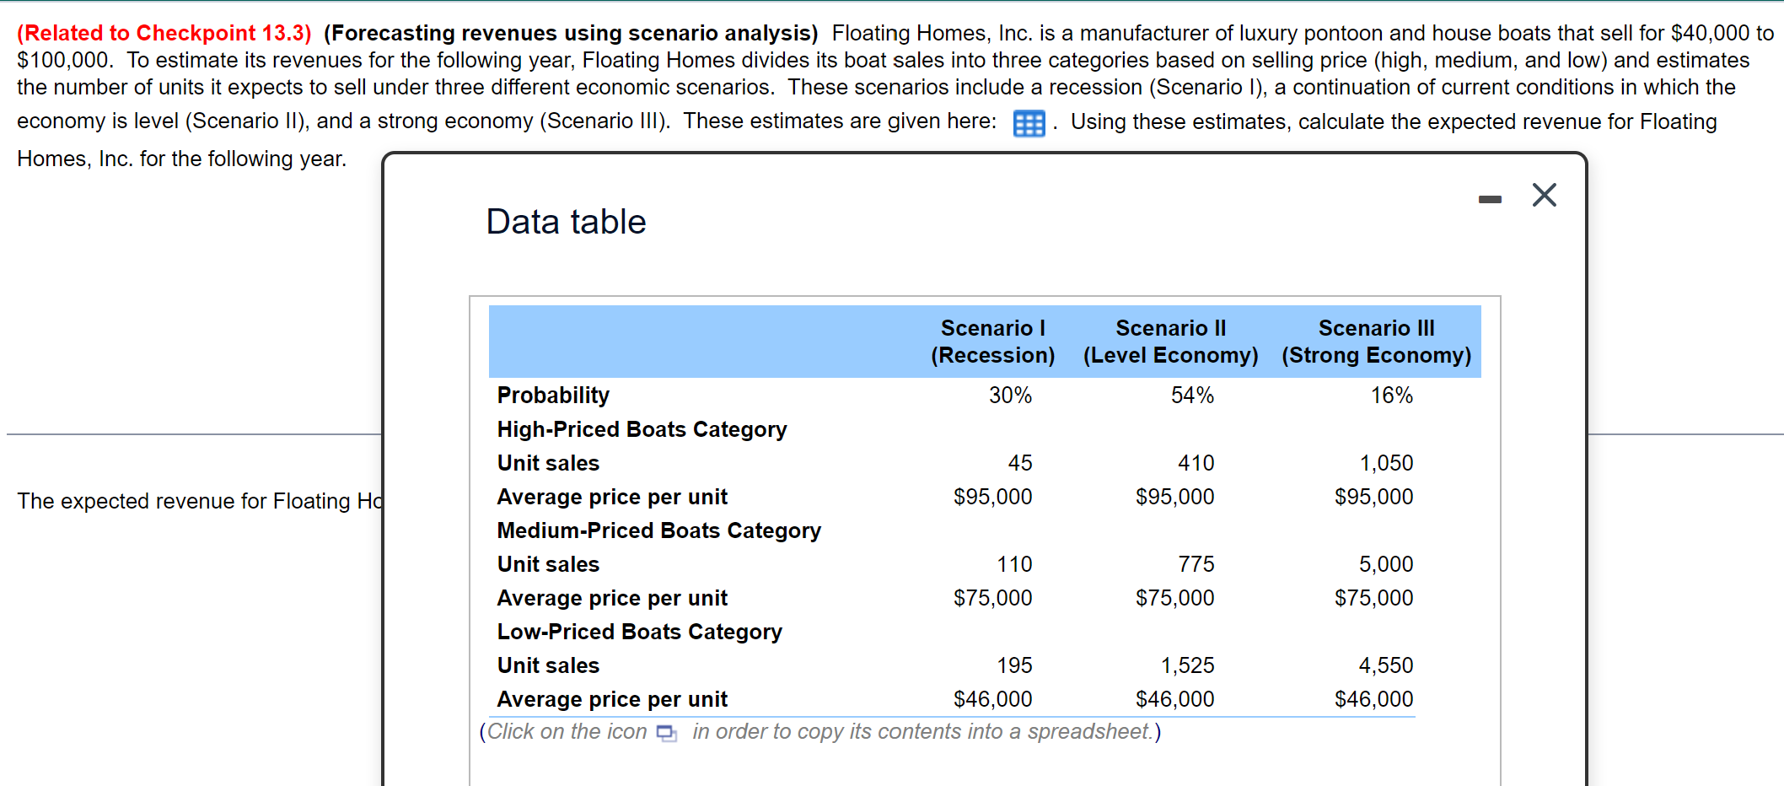
Task: Click the expected revenue answer prompt text
Action: (200, 501)
